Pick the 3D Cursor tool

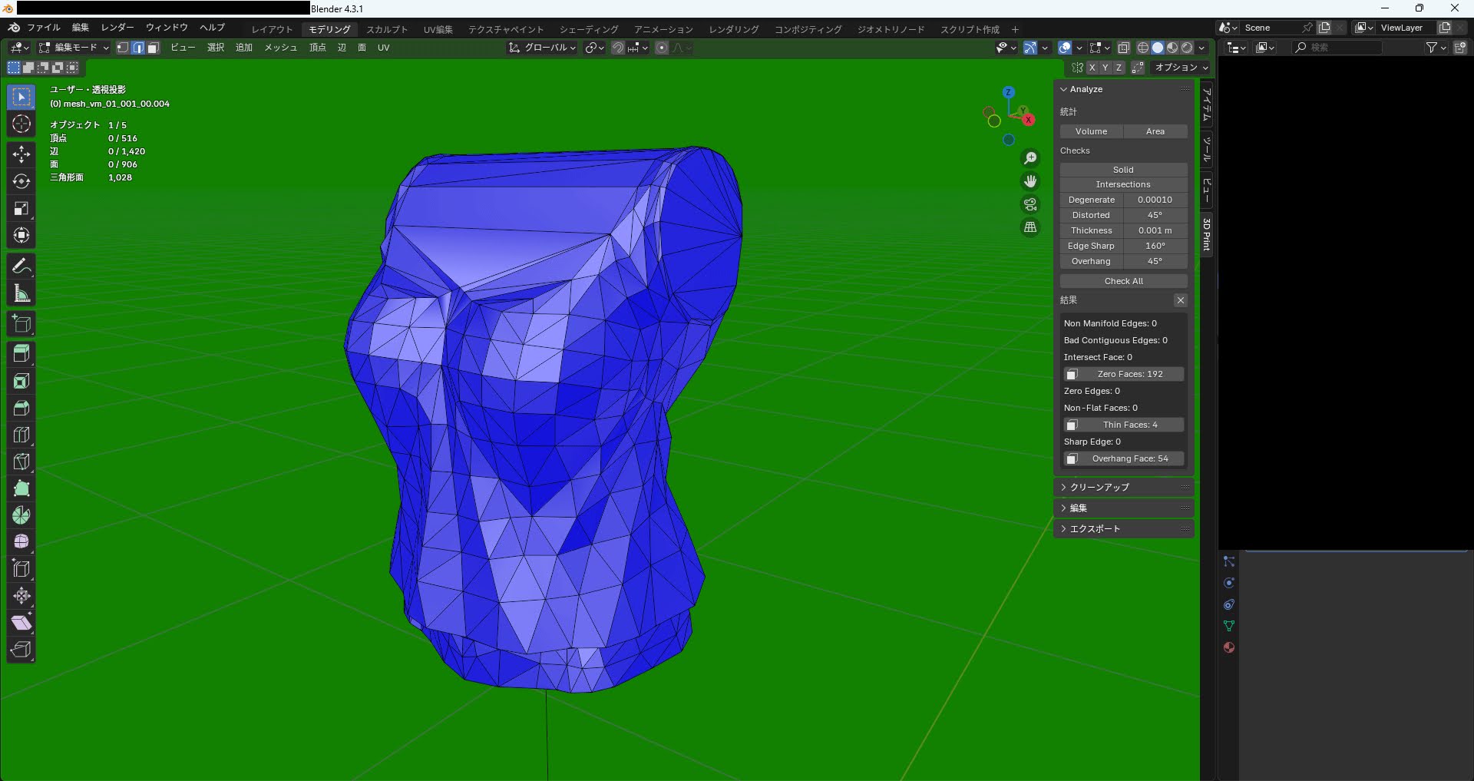point(21,124)
